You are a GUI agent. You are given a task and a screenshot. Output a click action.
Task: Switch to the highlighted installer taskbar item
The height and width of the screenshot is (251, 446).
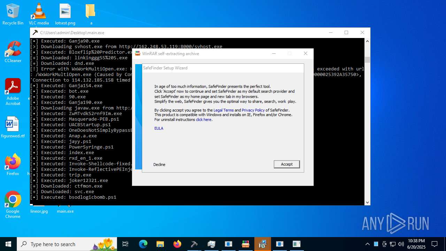click(263, 244)
